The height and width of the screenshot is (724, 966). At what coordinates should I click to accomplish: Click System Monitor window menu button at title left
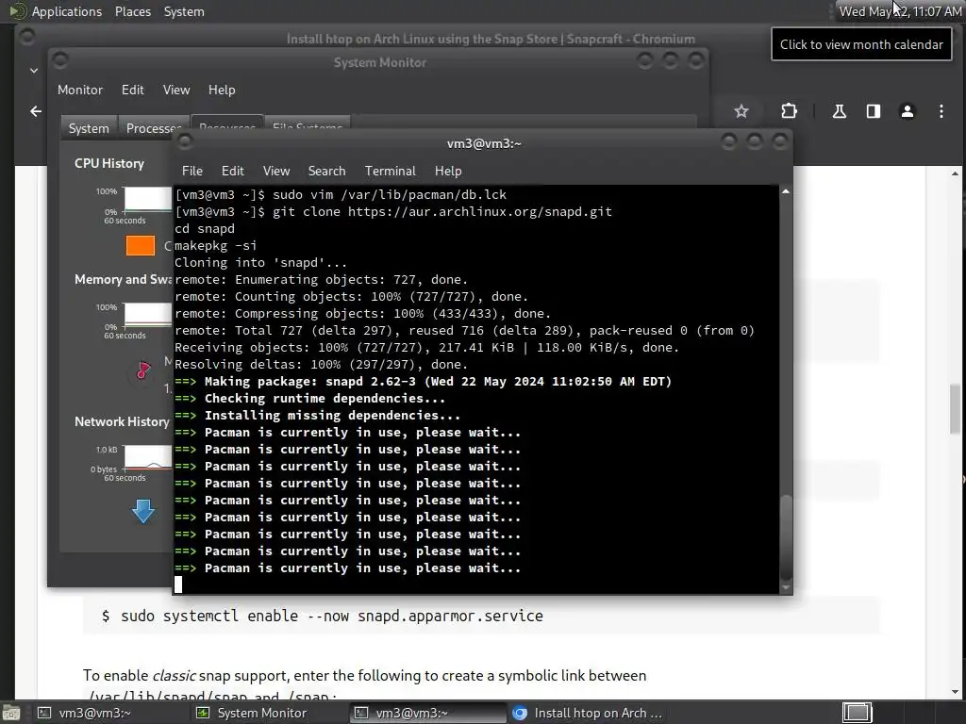click(x=59, y=60)
